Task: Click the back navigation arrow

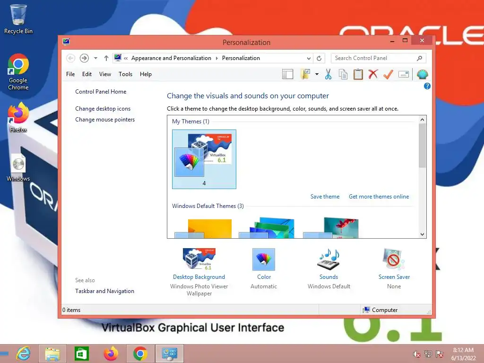Action: pos(70,58)
